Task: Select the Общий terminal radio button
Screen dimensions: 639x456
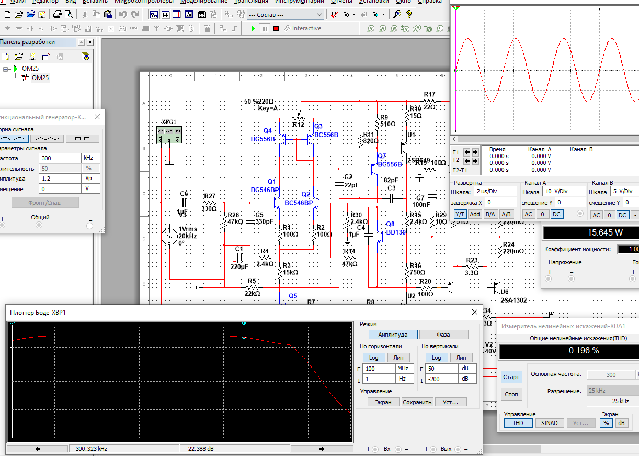Action: (39, 225)
